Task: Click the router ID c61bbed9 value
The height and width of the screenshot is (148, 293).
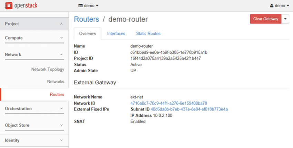Action: pyautogui.click(x=169, y=52)
